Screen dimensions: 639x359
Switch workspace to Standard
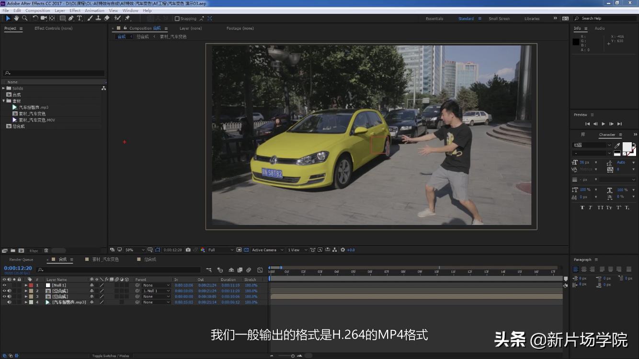click(x=466, y=18)
